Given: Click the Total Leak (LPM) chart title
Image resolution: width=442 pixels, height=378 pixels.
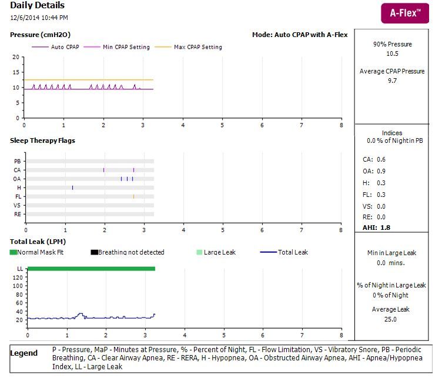Looking at the screenshot, I should [38, 242].
